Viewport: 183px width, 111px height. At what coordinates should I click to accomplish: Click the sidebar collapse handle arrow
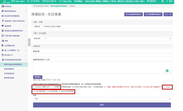coord(29,42)
